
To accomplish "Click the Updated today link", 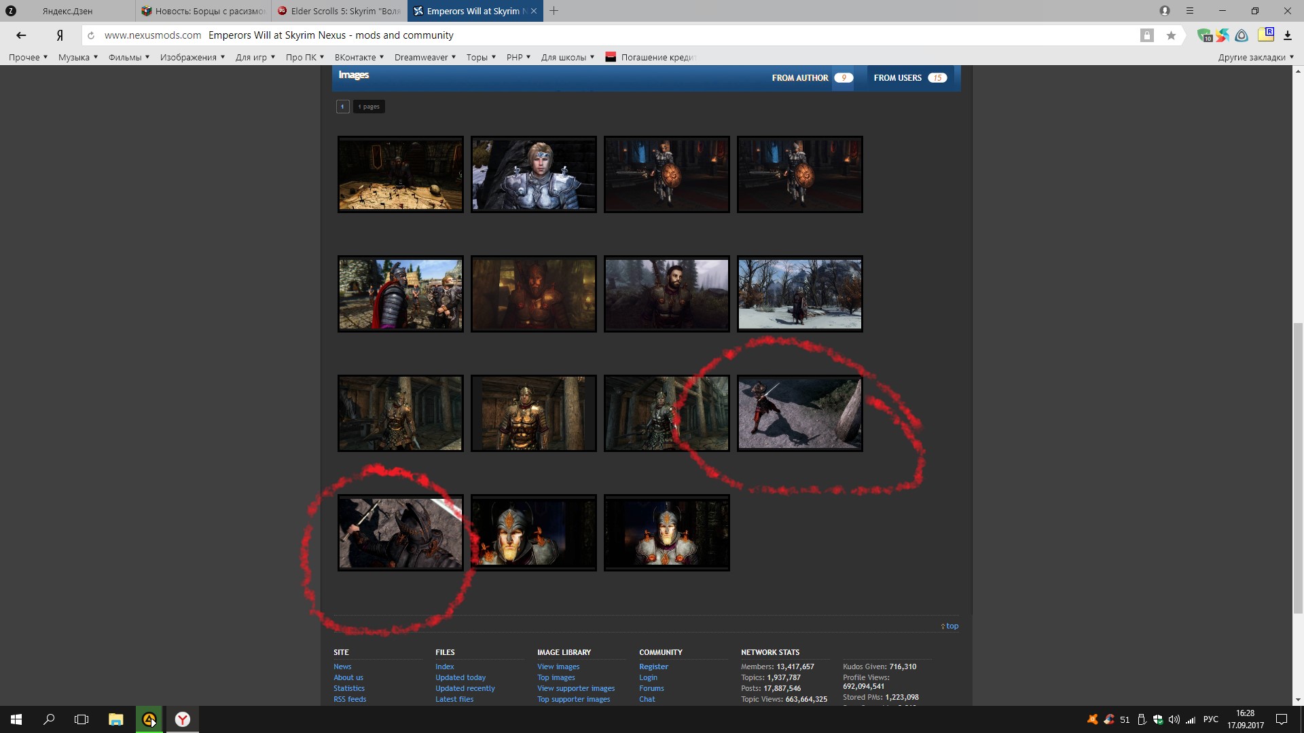I will pos(460,677).
